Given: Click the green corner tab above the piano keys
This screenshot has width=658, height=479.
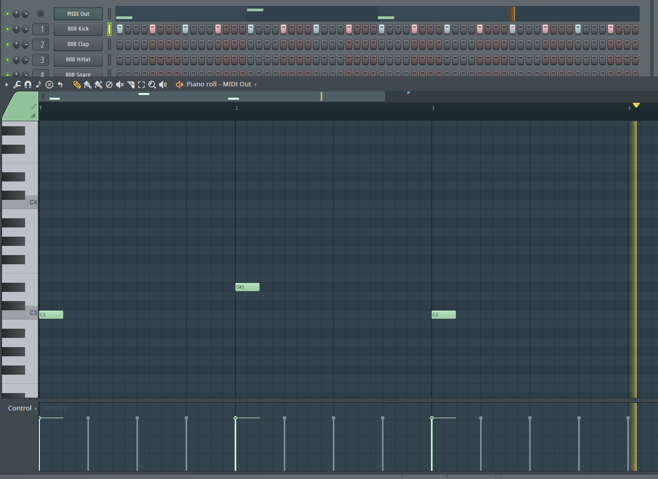Looking at the screenshot, I should coord(20,106).
